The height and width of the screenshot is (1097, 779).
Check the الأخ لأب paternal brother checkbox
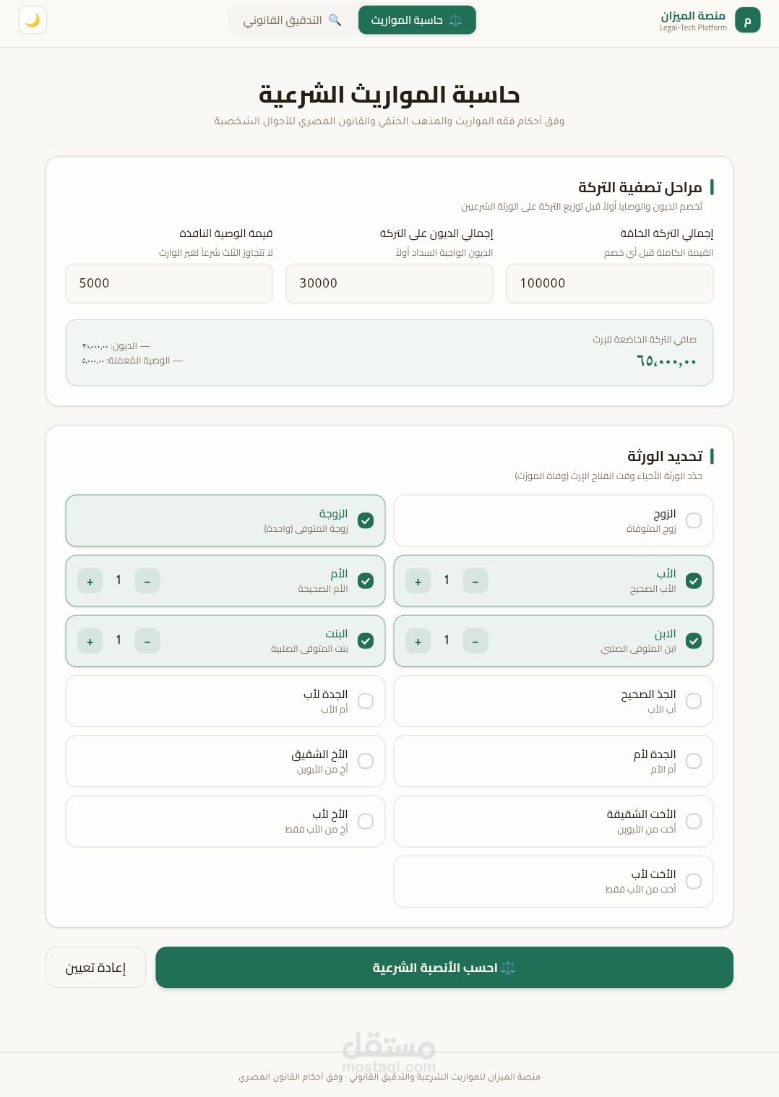(366, 821)
